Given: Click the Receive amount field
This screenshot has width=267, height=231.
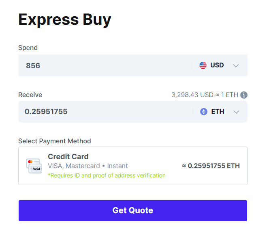Looking at the screenshot, I should point(101,112).
